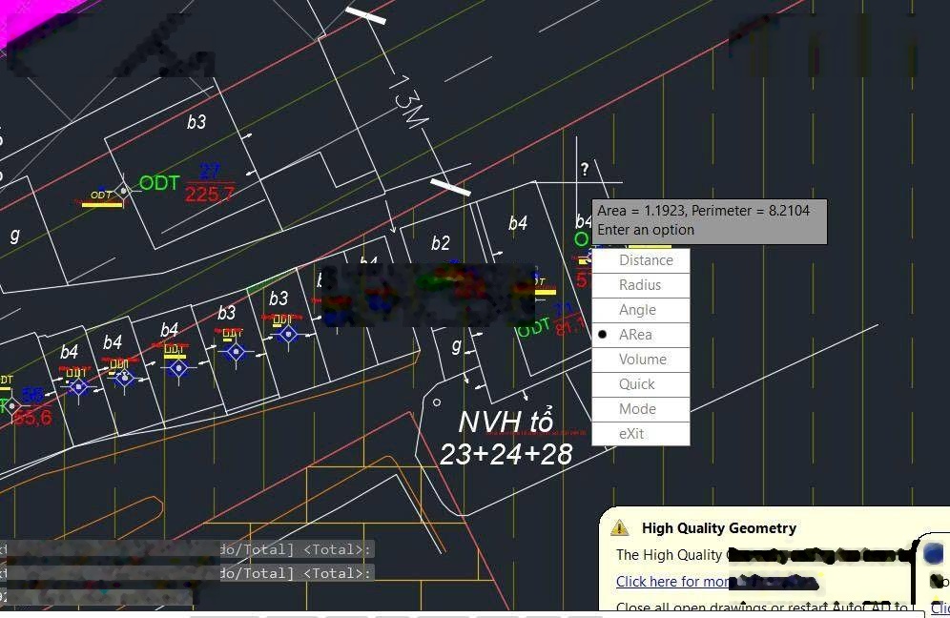Click the red 55,6 parcel value
950x618 pixels.
click(x=32, y=418)
